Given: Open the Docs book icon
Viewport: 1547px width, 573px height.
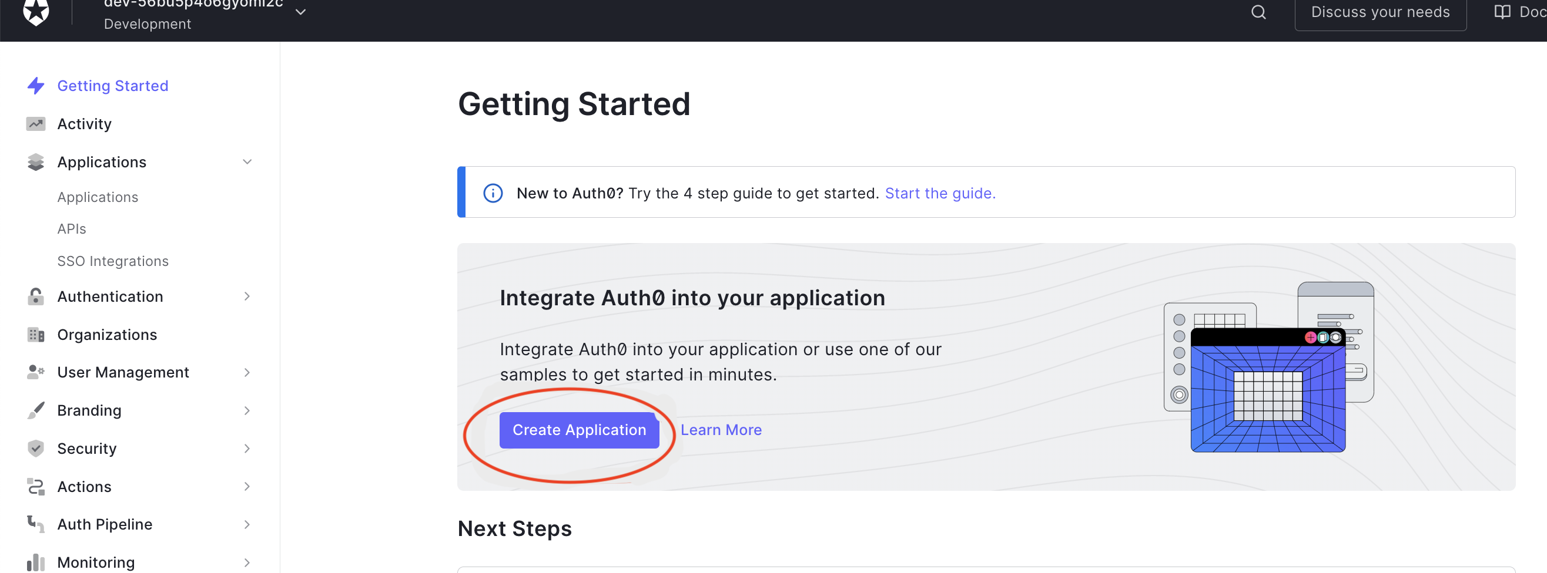Looking at the screenshot, I should [1502, 12].
